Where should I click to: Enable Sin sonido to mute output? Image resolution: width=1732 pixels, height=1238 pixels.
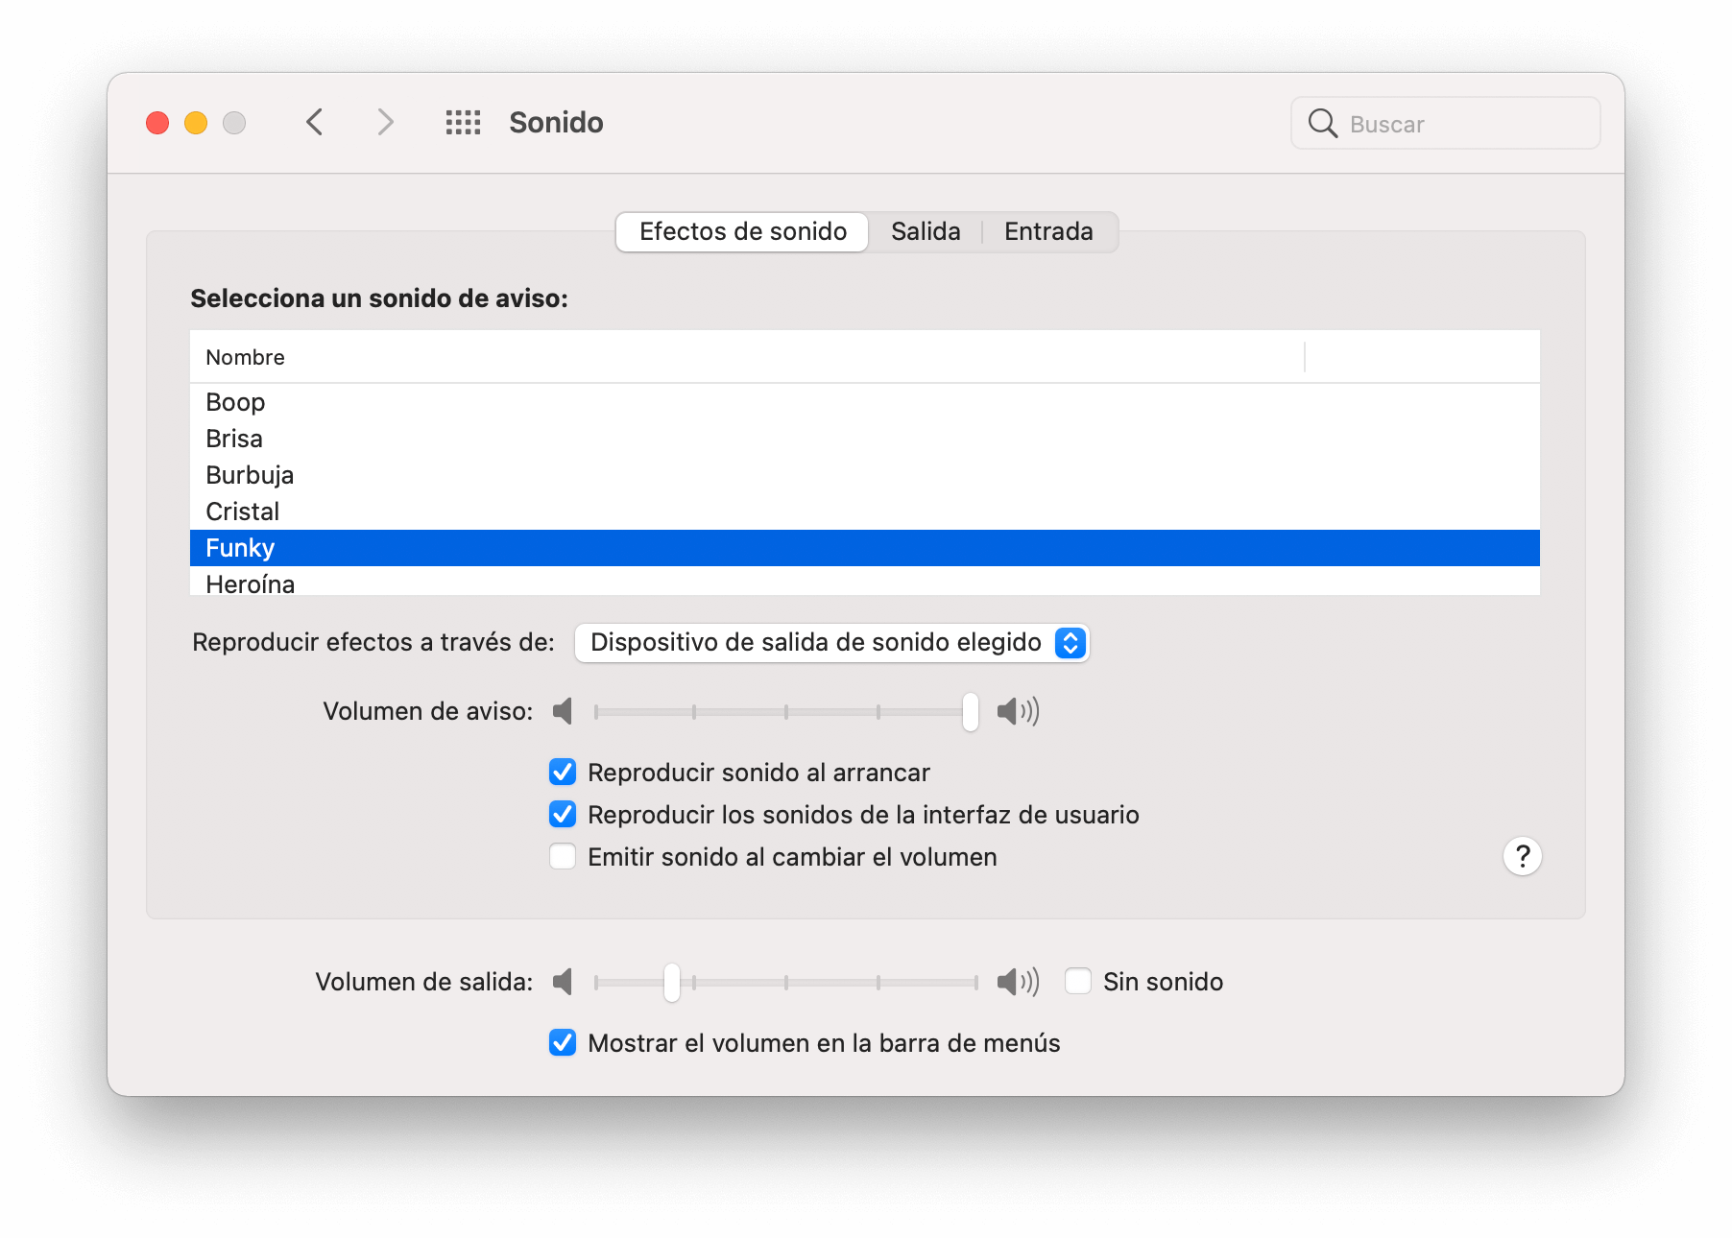point(1078,981)
